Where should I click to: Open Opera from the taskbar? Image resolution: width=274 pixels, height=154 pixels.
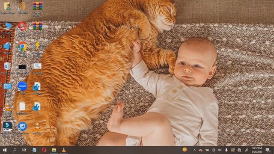click(44, 150)
